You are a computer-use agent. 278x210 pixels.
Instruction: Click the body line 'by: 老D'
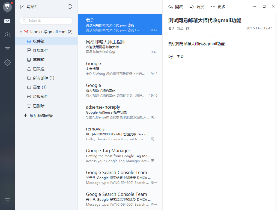(176, 56)
